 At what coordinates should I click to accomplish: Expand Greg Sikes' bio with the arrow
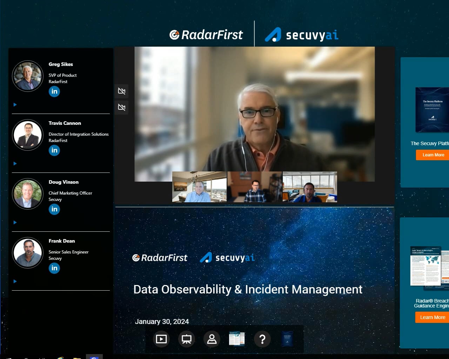(15, 104)
